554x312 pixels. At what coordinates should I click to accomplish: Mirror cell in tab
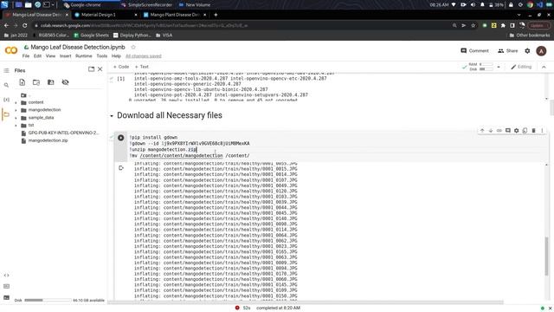pos(525,131)
